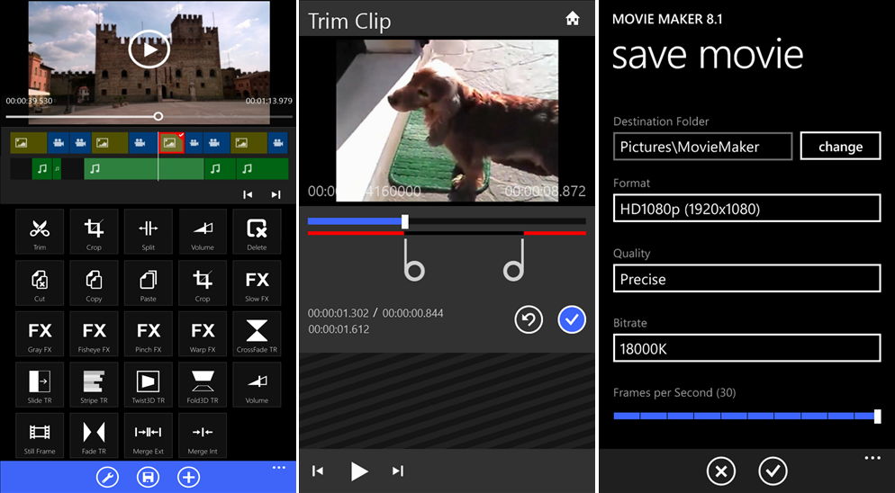Select the Copy tool
Image resolution: width=895 pixels, height=493 pixels.
coord(95,282)
